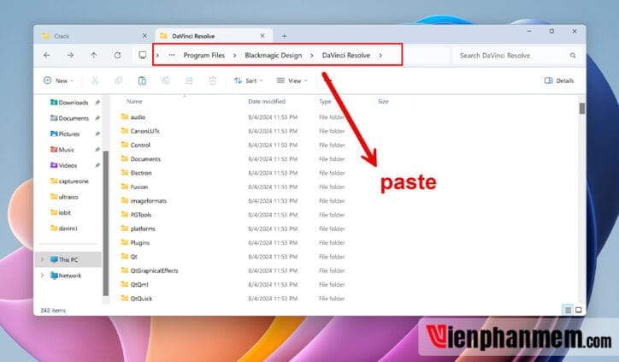The width and height of the screenshot is (619, 362).
Task: Go forward with the right arrow button
Action: tap(70, 56)
